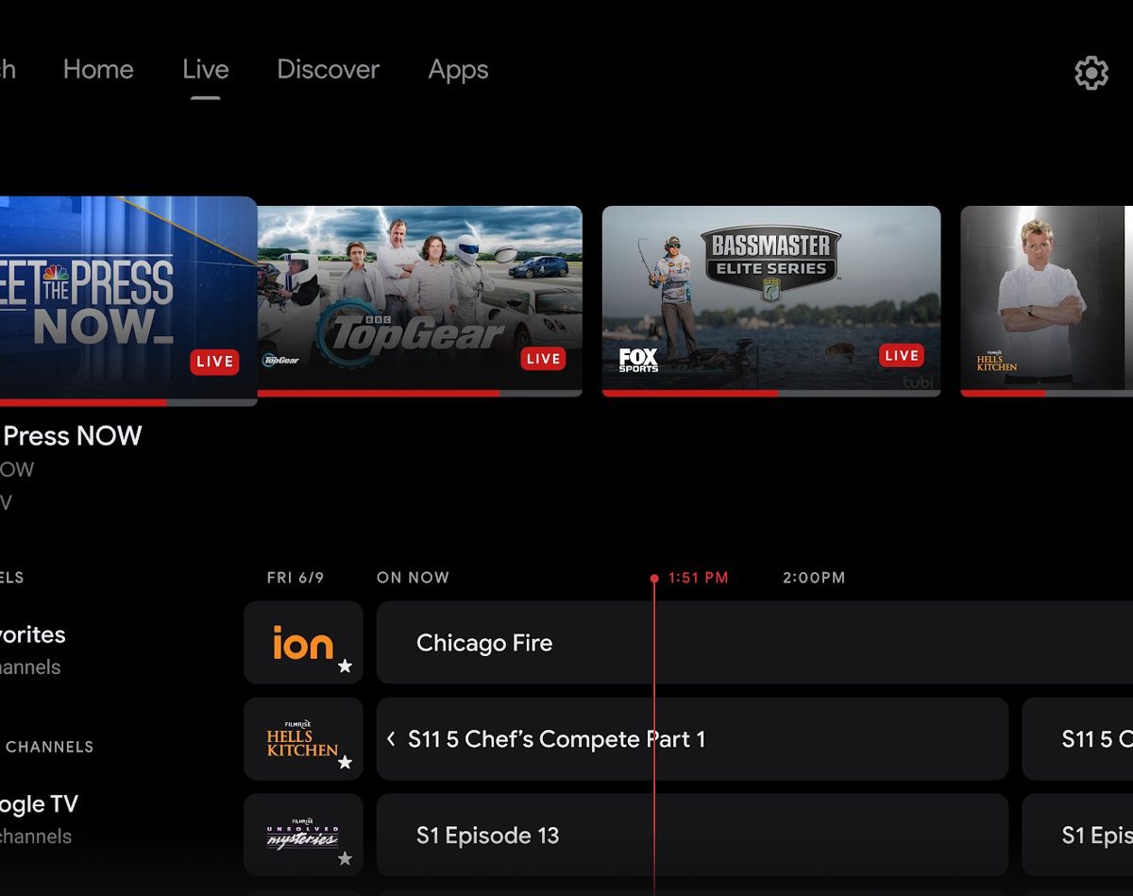Toggle favorite star on Unsolved Mysteries channel

[x=345, y=858]
